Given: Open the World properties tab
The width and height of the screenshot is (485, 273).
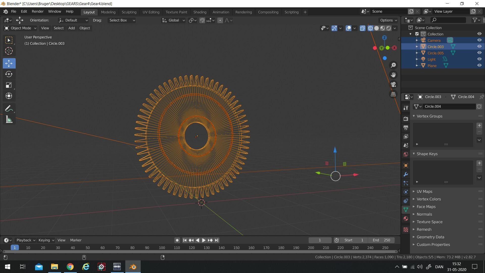Looking at the screenshot, I should tap(406, 154).
